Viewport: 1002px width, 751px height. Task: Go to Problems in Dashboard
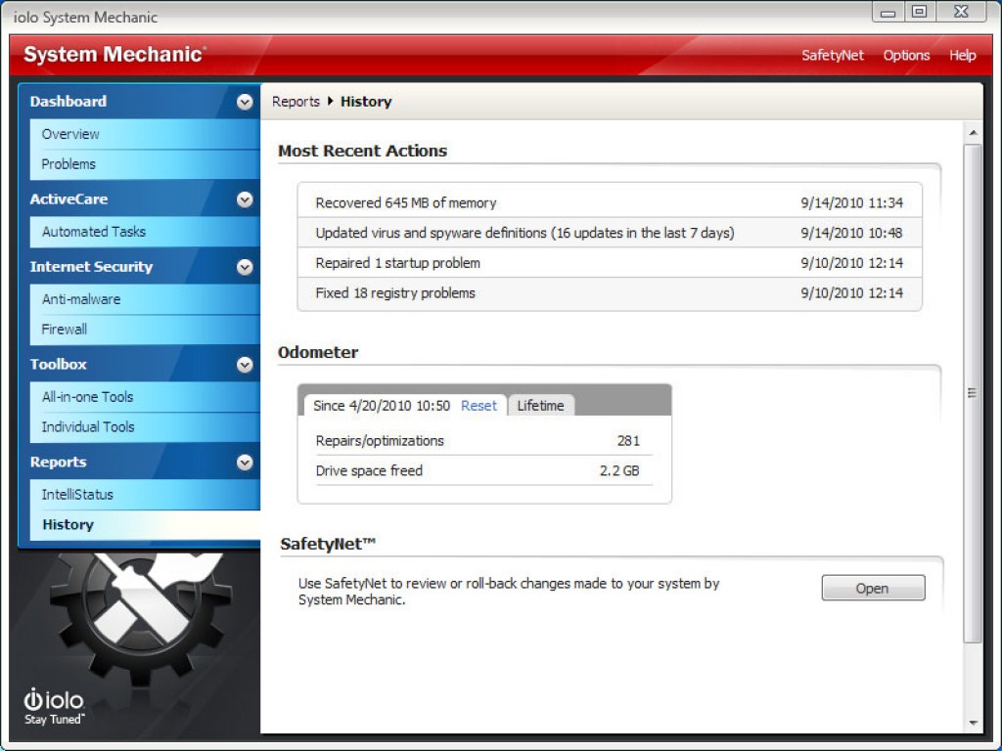click(x=68, y=164)
